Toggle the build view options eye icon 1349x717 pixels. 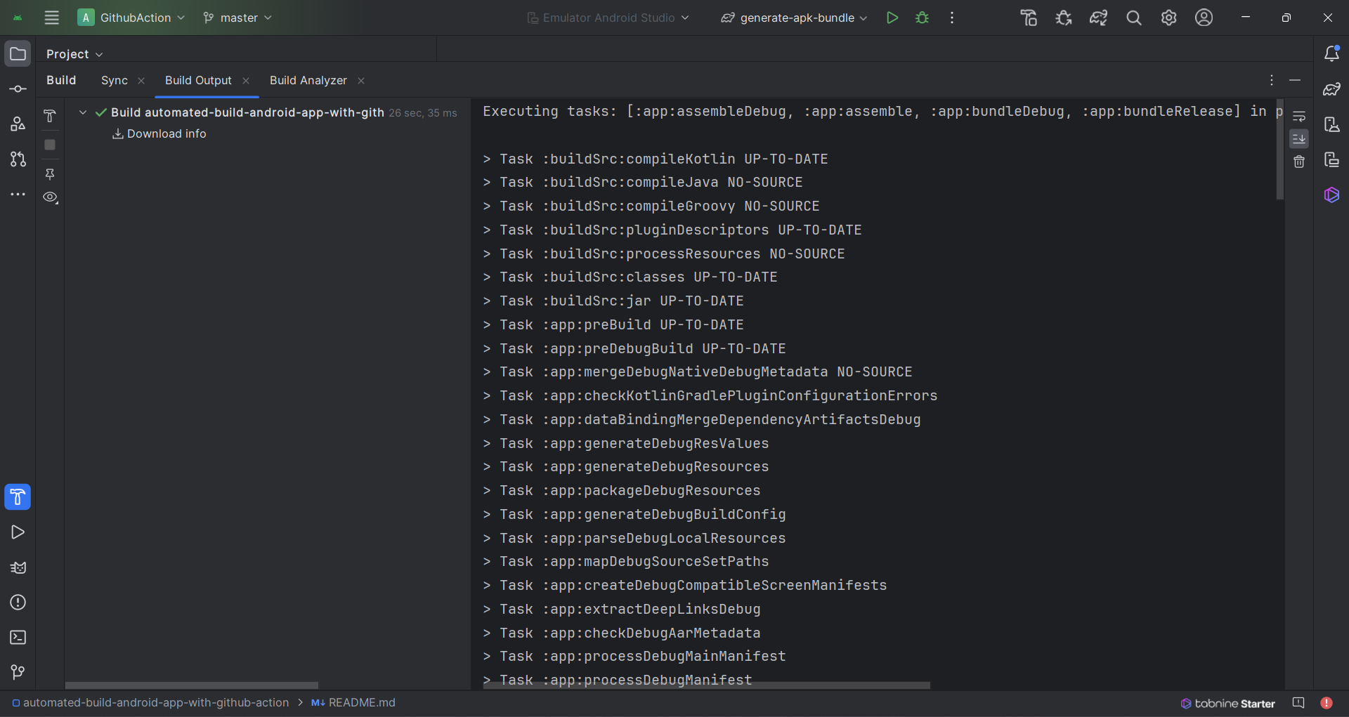(x=50, y=197)
